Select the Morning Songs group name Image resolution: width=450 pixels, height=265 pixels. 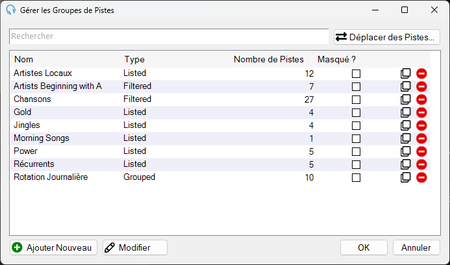tap(42, 138)
